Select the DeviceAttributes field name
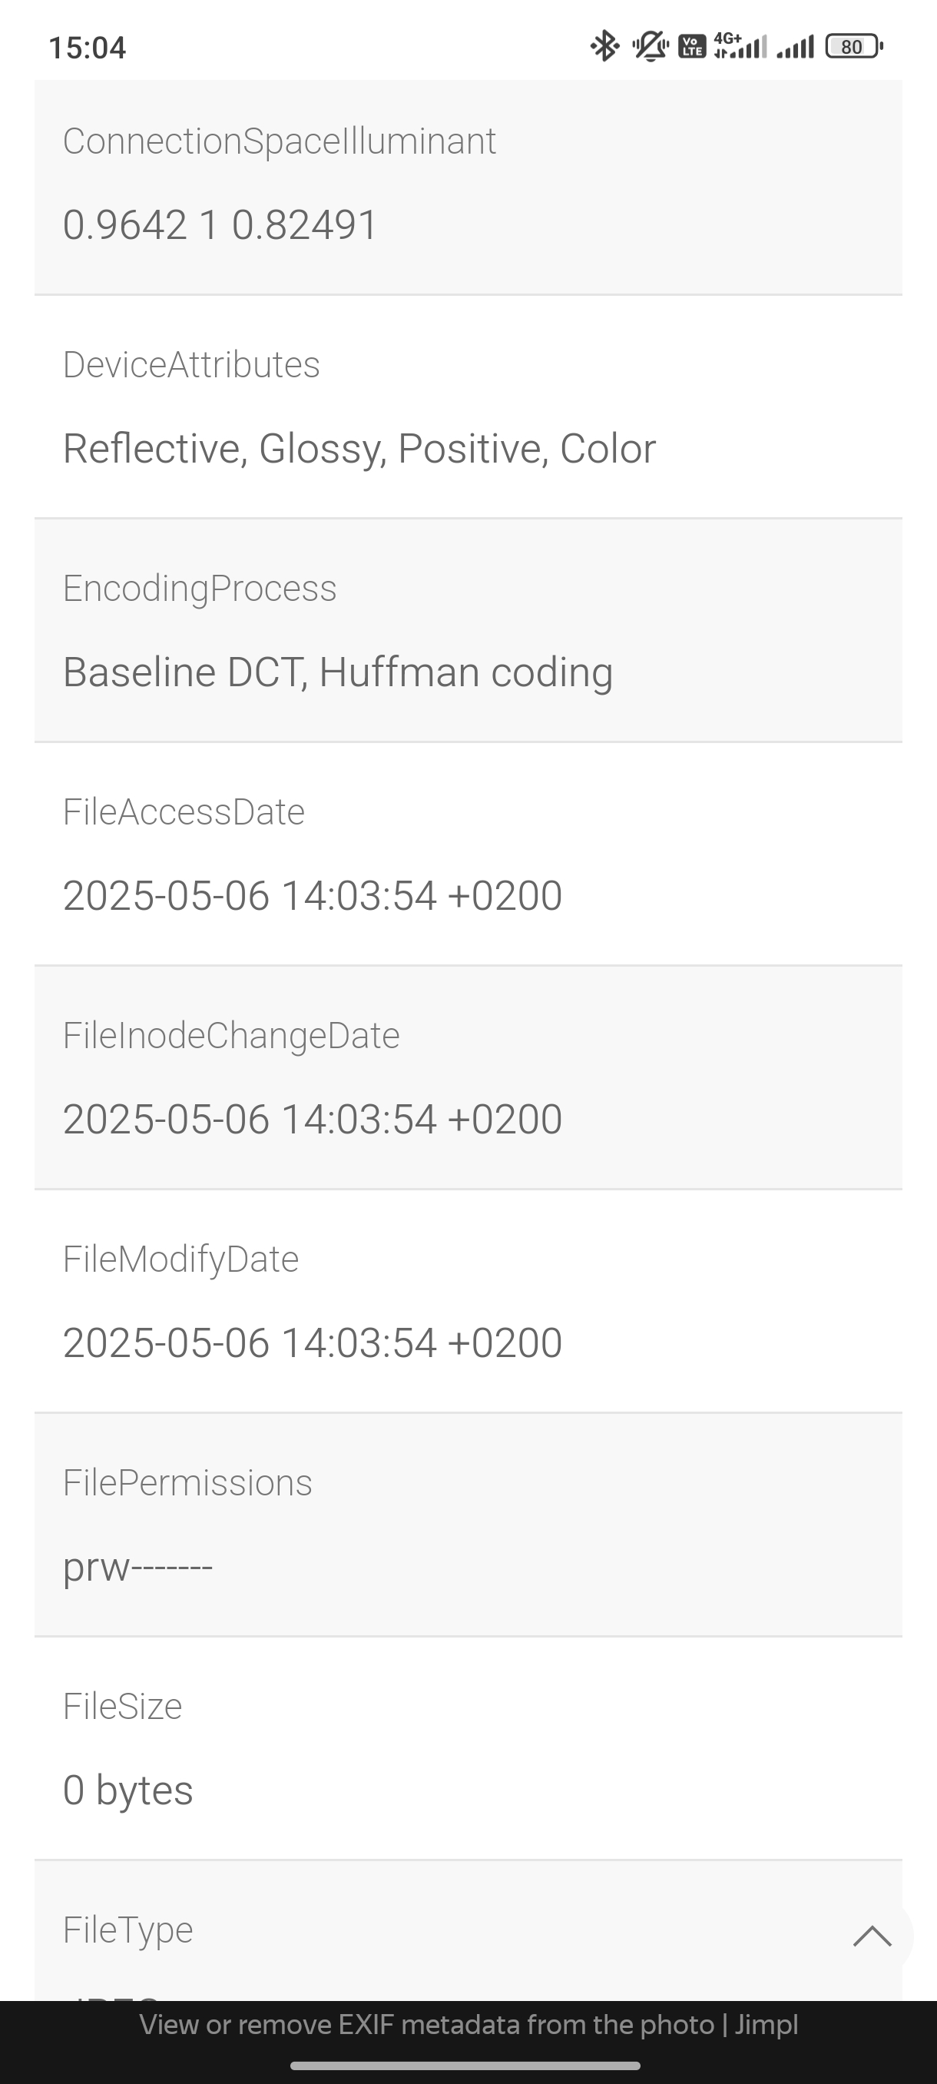The image size is (937, 2084). (x=191, y=365)
